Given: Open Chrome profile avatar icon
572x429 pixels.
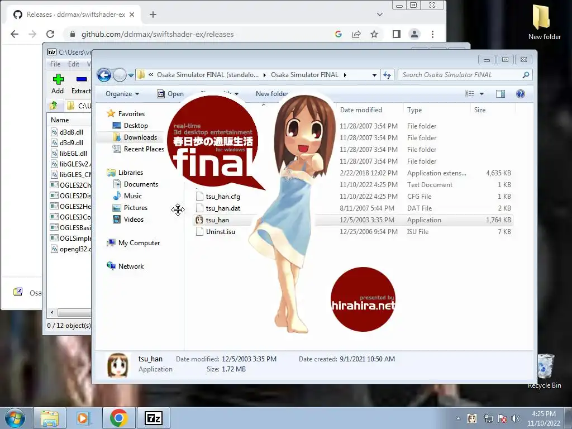Looking at the screenshot, I should point(414,34).
